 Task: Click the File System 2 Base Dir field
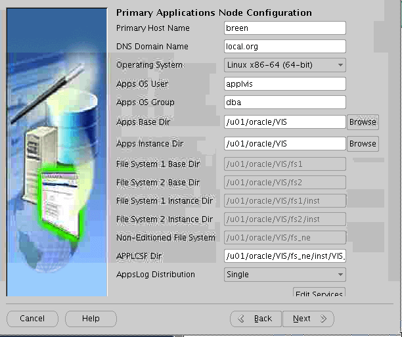point(284,182)
